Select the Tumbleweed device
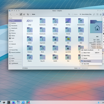This screenshot has height=104, width=104. coord(15,63)
